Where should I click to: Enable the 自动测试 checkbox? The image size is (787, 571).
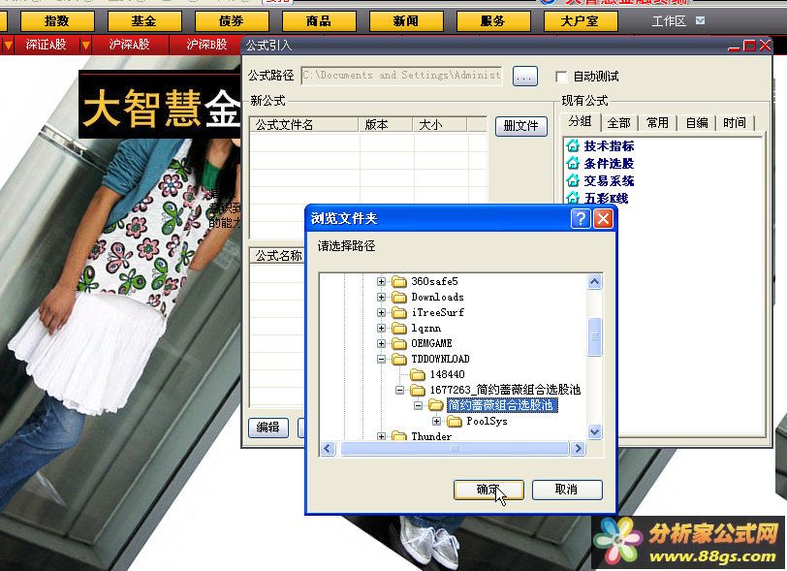pos(561,77)
